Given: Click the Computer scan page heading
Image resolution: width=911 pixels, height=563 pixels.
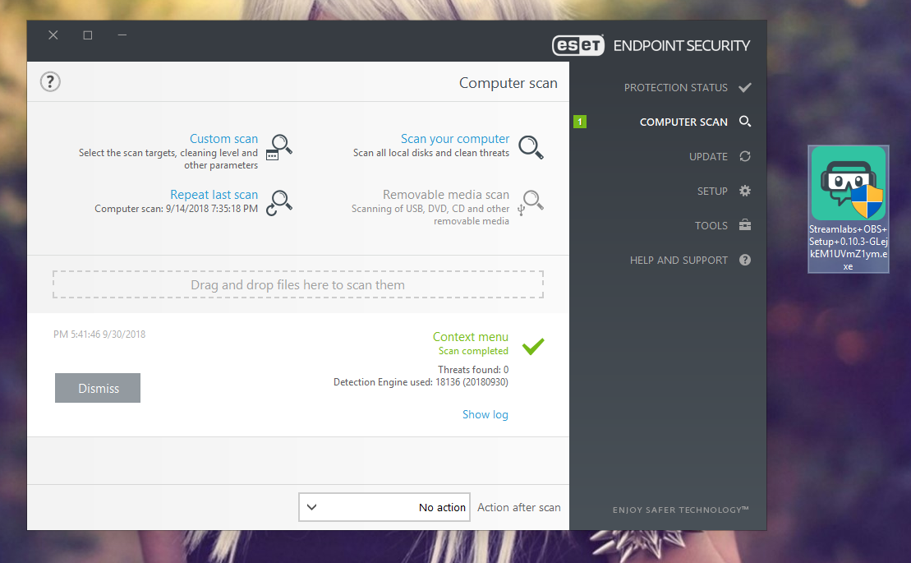Looking at the screenshot, I should [x=508, y=83].
